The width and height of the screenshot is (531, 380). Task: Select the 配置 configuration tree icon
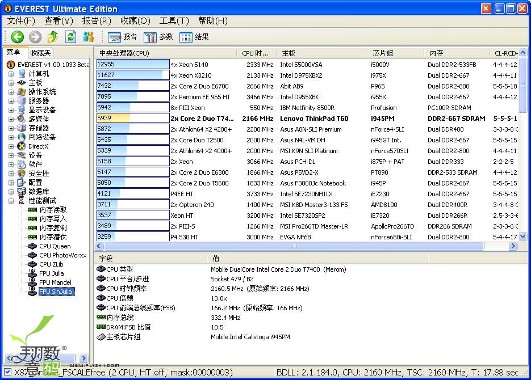22,183
